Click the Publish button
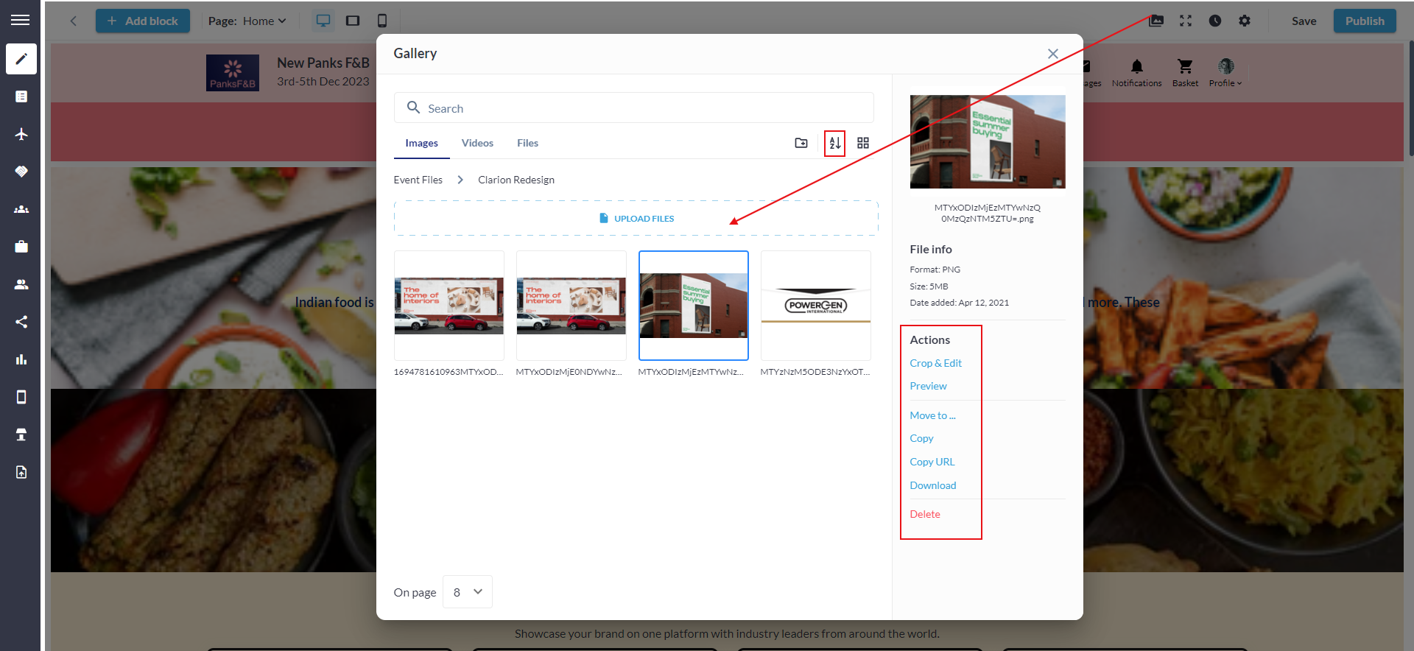1414x651 pixels. pyautogui.click(x=1365, y=21)
